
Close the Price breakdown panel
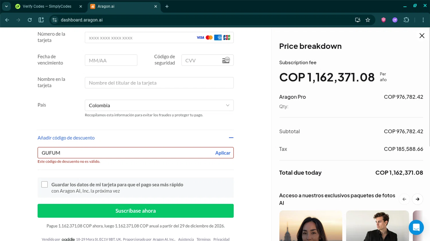click(x=422, y=36)
